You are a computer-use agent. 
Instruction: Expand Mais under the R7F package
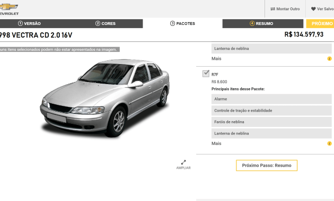[x=216, y=143]
